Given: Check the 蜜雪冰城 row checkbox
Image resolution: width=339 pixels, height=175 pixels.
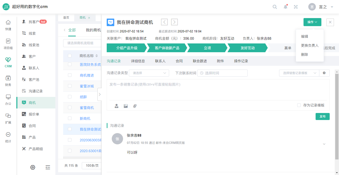Looking at the screenshot, I should point(70,86).
